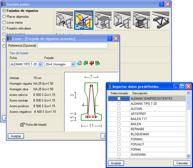
Task: Select the open-web truss joist icon
Action: 161,20
